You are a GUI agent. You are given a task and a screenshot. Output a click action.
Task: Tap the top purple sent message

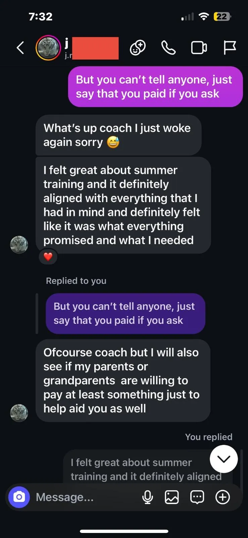pyautogui.click(x=155, y=87)
